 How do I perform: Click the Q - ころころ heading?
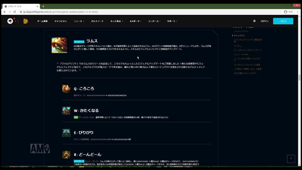point(84,89)
